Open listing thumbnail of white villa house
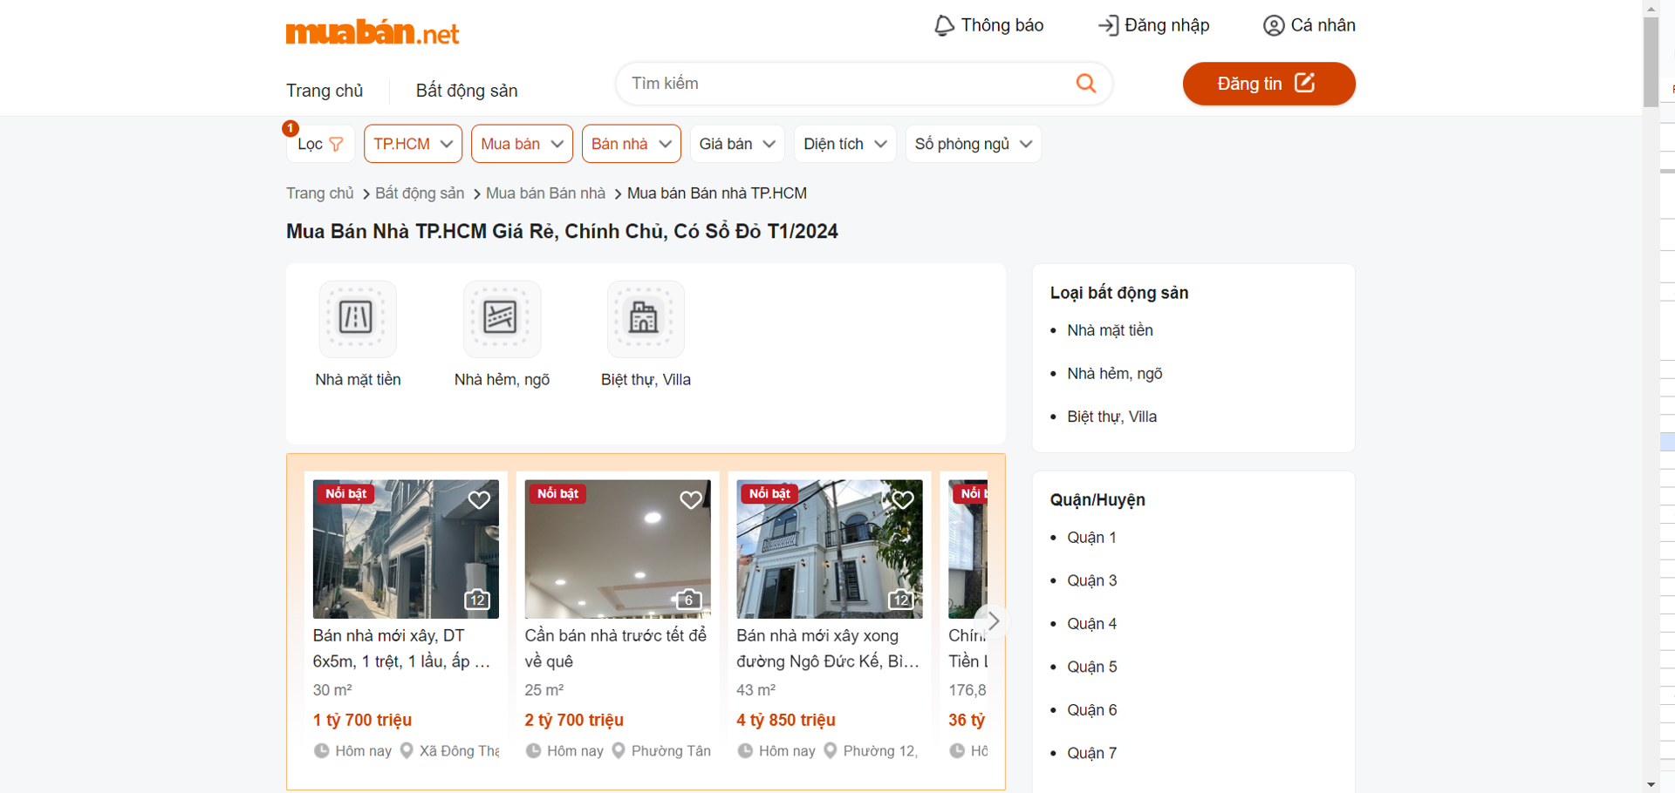The height and width of the screenshot is (793, 1675). coord(830,549)
